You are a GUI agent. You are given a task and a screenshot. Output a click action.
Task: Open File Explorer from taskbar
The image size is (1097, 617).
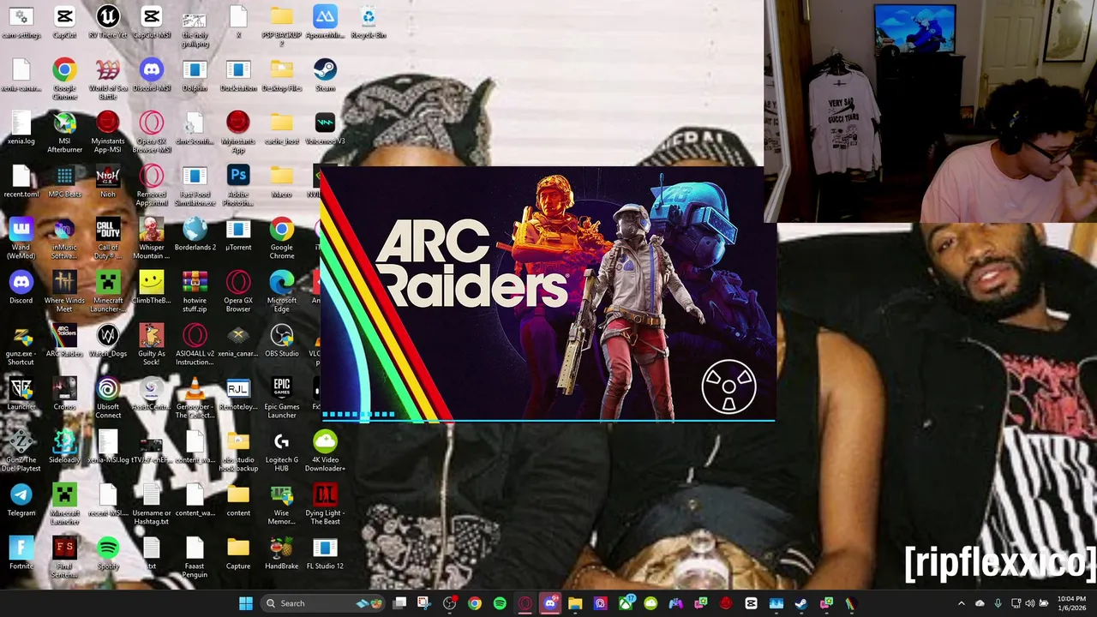(575, 603)
